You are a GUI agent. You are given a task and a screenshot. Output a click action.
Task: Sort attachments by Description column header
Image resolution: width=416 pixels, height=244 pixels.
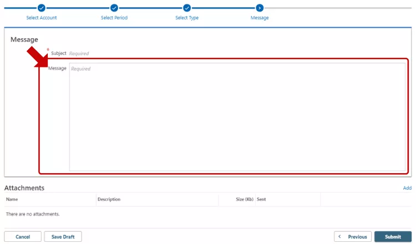pos(109,199)
